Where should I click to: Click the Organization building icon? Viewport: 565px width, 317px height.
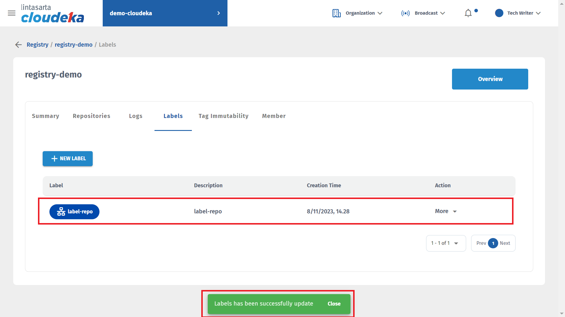click(336, 13)
